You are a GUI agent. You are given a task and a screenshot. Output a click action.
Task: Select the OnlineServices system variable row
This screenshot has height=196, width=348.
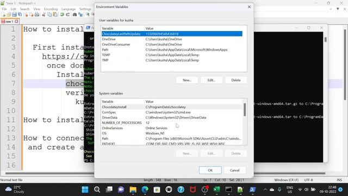(x=172, y=128)
